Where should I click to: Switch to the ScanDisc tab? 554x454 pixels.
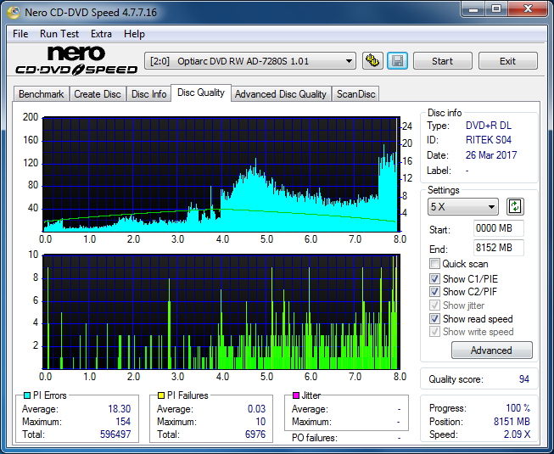click(355, 93)
